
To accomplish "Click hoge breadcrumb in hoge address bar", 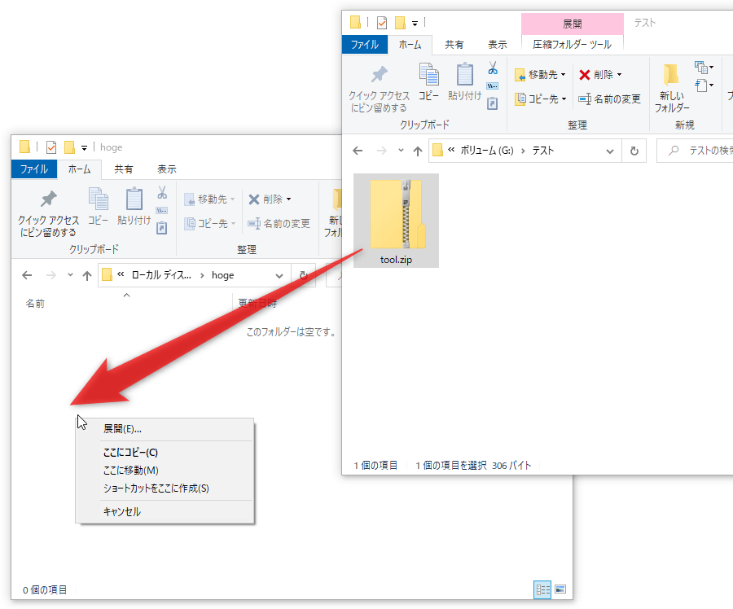I will (222, 275).
